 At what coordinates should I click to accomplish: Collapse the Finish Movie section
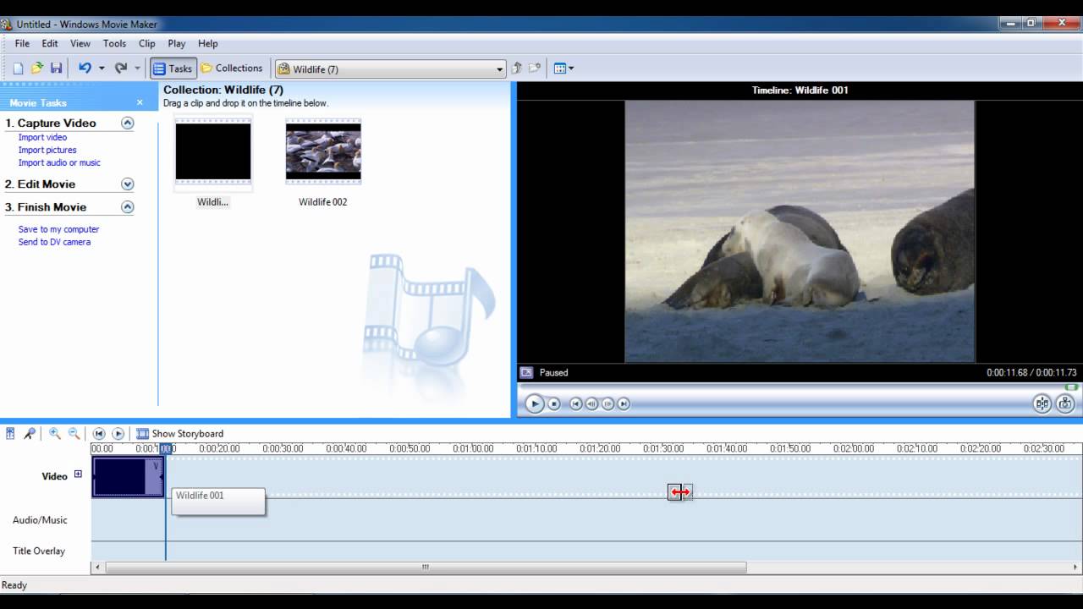click(x=128, y=206)
